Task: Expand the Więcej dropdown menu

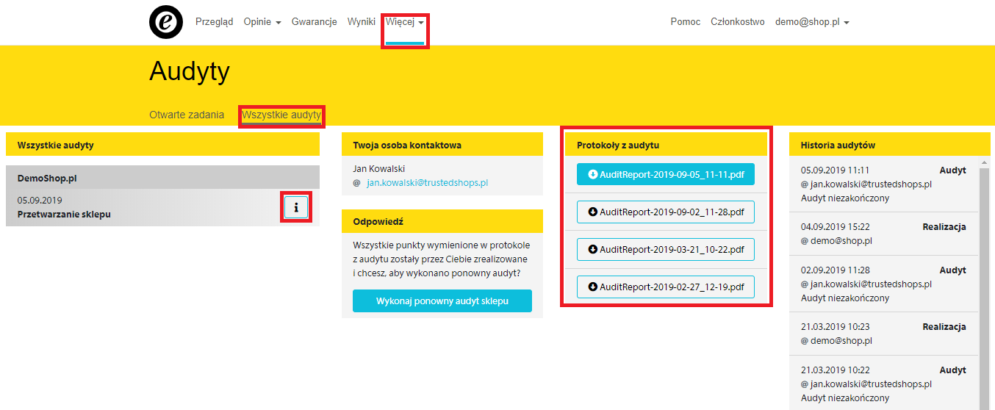Action: 405,22
